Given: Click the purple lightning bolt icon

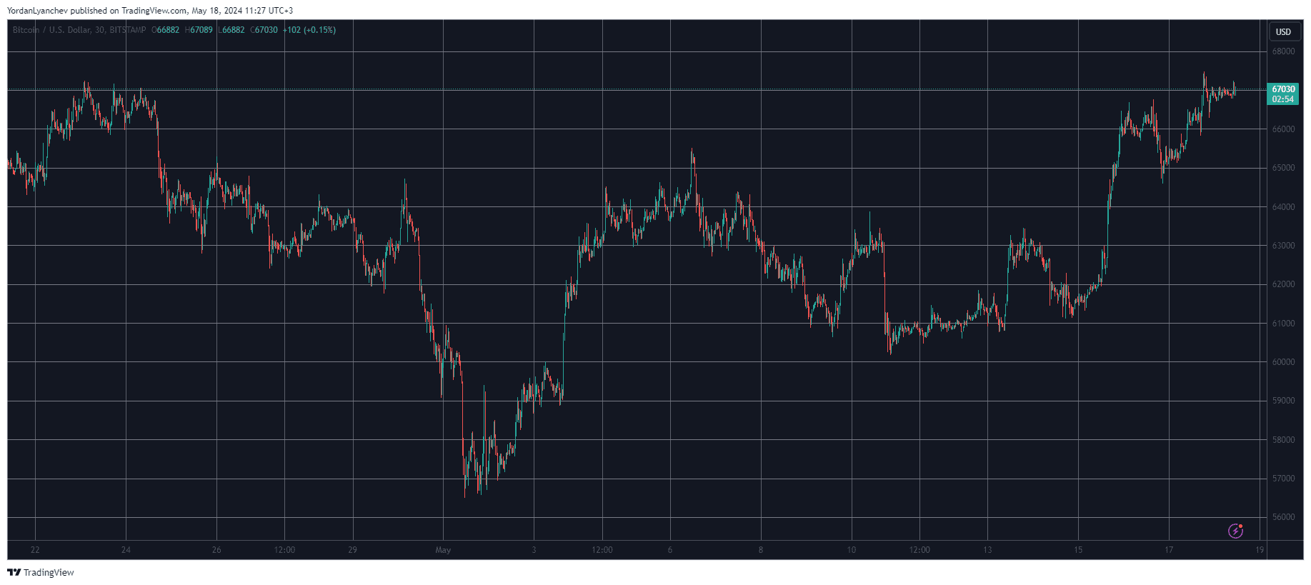Looking at the screenshot, I should tap(1235, 531).
